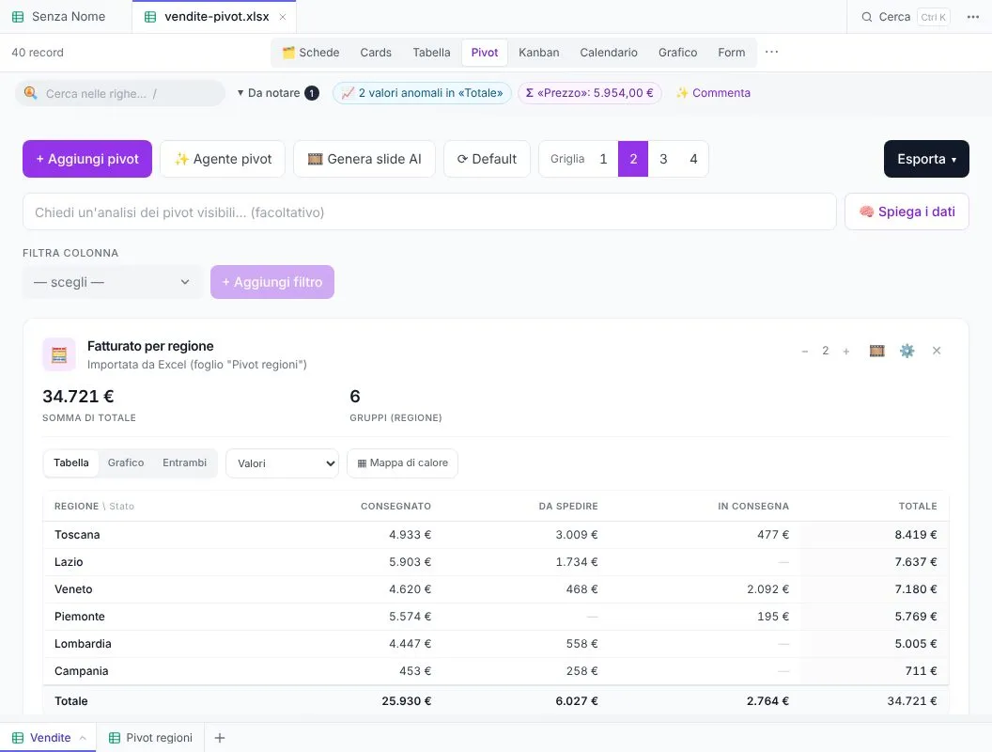Click the Commenta link
The image size is (992, 752).
713,93
